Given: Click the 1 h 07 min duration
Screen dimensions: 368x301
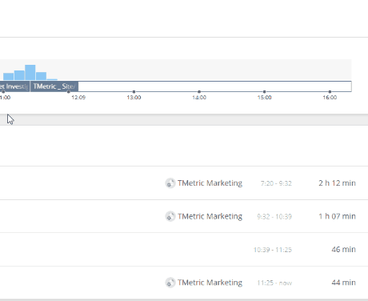Looking at the screenshot, I should (x=337, y=216).
